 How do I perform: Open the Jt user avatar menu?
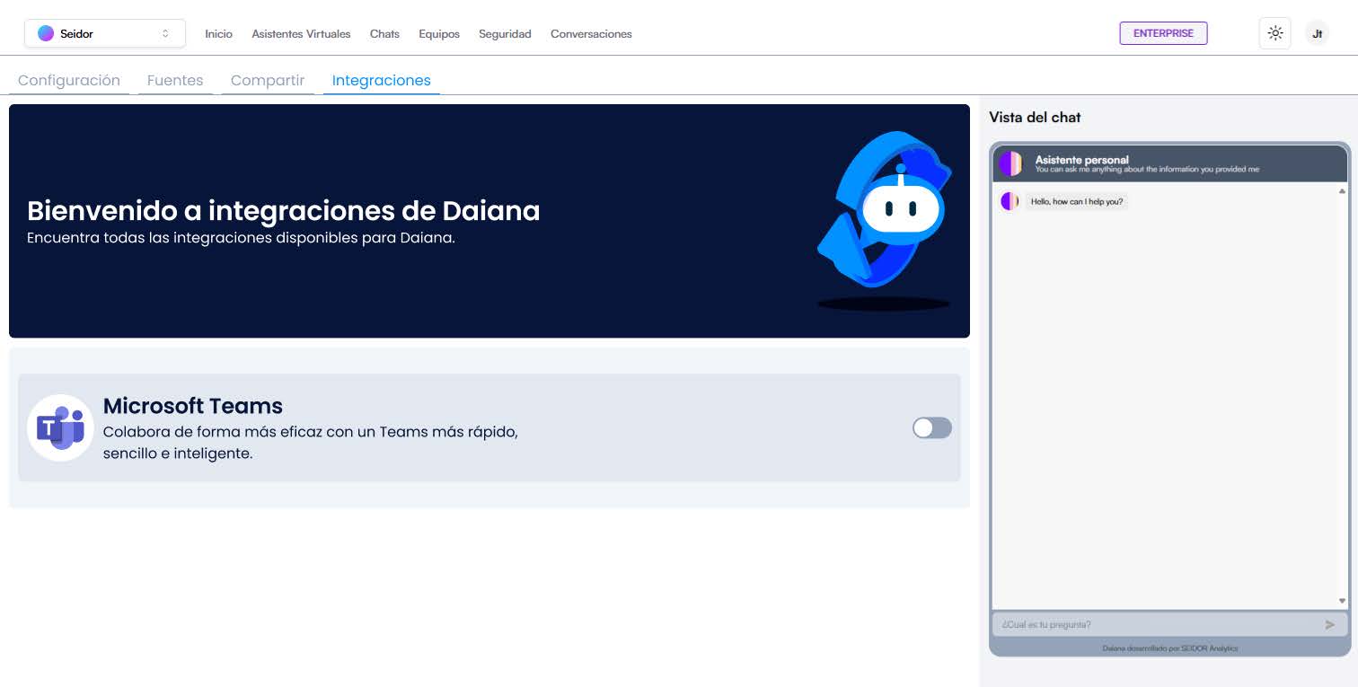point(1317,33)
